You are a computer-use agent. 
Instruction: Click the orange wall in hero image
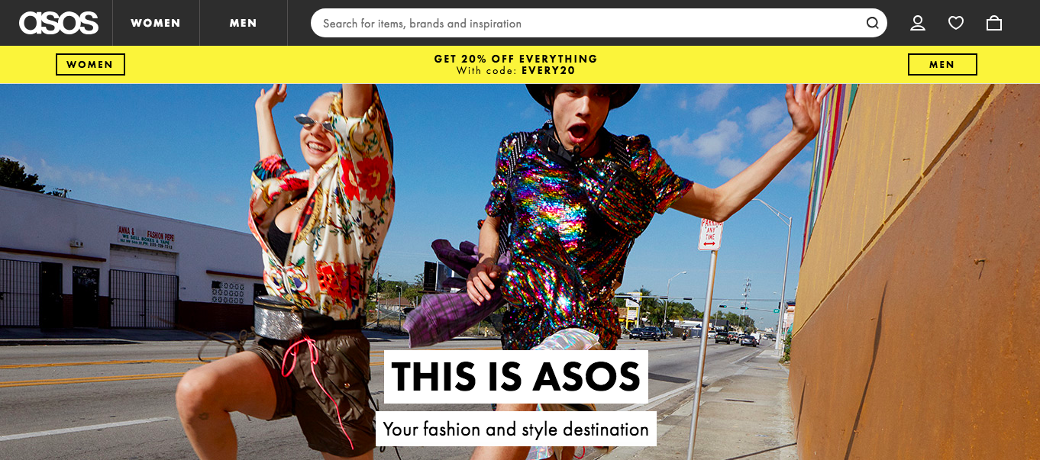[916, 275]
